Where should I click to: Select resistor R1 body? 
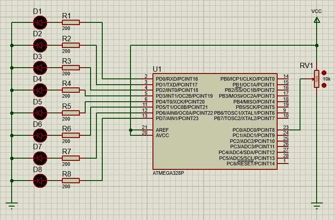71,22
